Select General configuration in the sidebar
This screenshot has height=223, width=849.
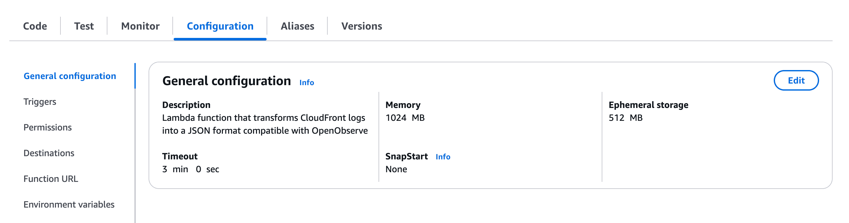pos(69,76)
